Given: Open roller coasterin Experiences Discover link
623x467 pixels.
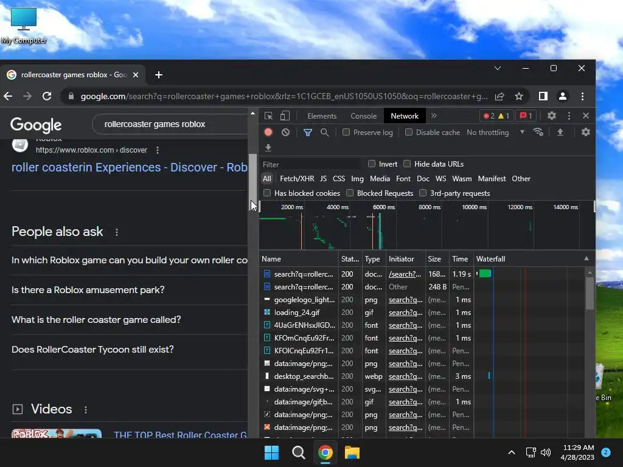Looking at the screenshot, I should [130, 167].
